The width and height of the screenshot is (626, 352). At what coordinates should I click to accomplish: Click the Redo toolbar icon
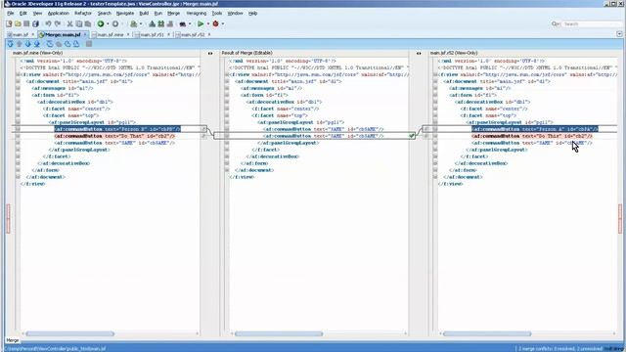57,23
